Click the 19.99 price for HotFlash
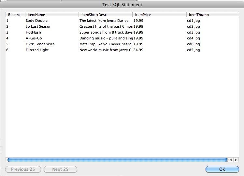Image resolution: width=244 pixels, height=176 pixels. [x=138, y=32]
